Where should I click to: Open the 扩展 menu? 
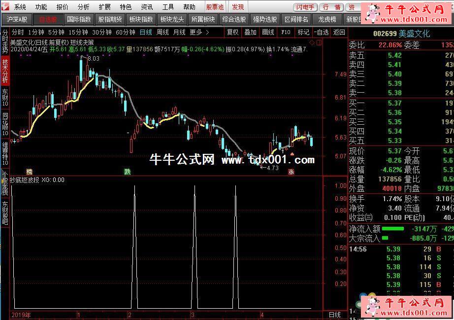coord(104,7)
